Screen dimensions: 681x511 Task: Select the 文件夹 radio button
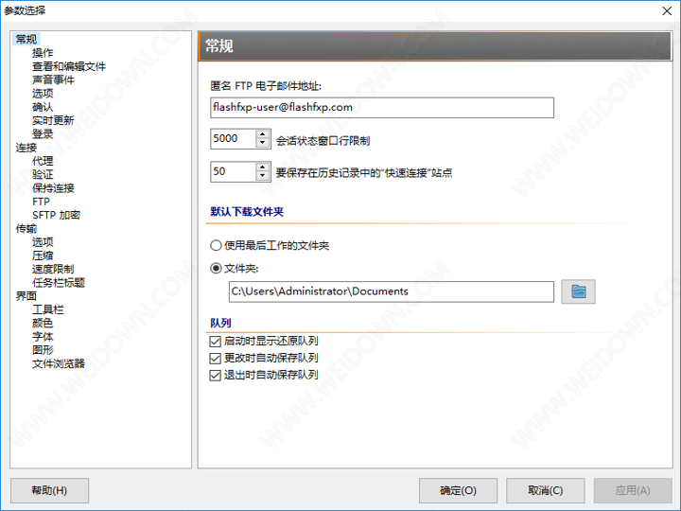(216, 269)
